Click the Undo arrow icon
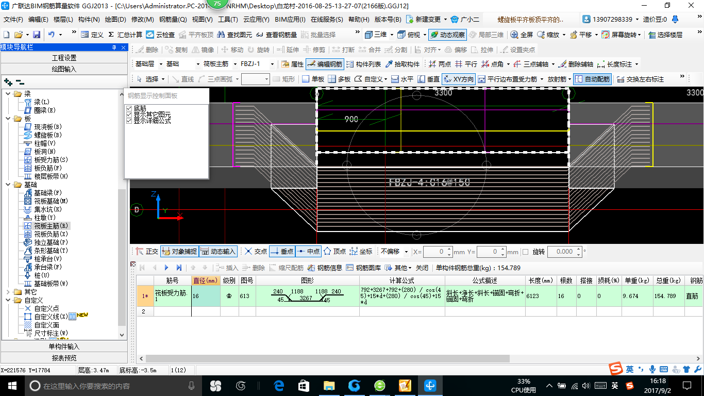 click(x=52, y=35)
